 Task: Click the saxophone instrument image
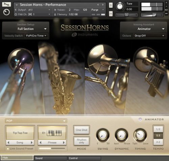63,79
